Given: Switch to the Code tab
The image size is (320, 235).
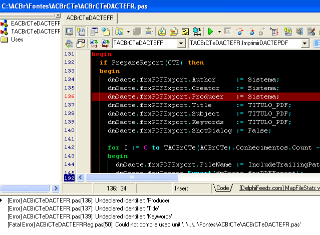Looking at the screenshot, I should click(x=222, y=188).
